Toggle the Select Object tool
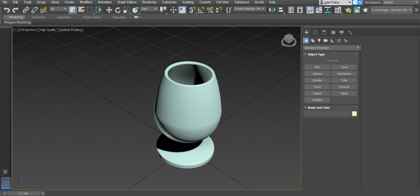420x196 pixels. click(x=72, y=9)
